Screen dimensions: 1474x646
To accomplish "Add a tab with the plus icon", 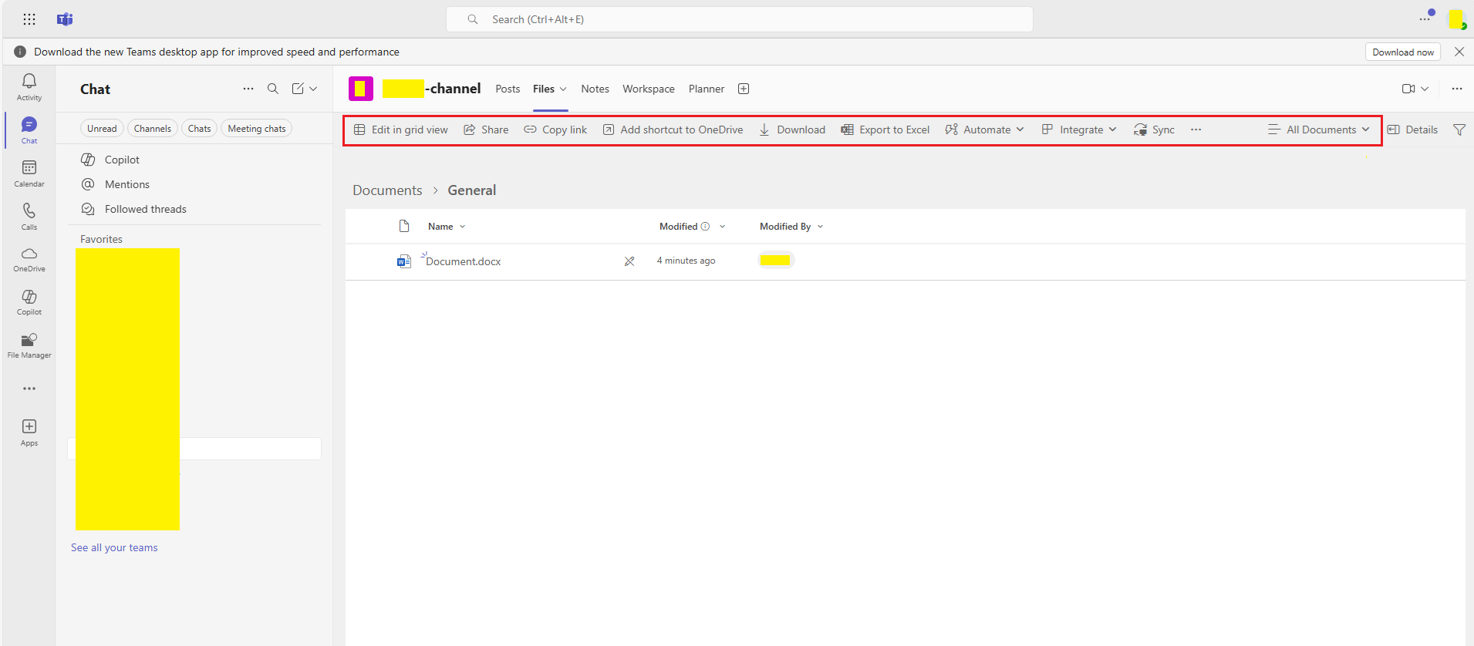I will [x=744, y=89].
